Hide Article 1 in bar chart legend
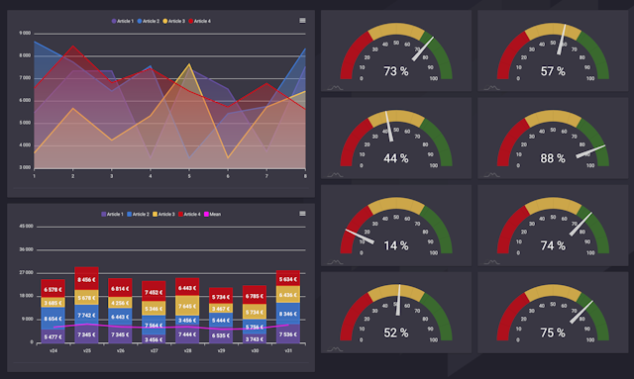634x379 pixels. pyautogui.click(x=112, y=214)
